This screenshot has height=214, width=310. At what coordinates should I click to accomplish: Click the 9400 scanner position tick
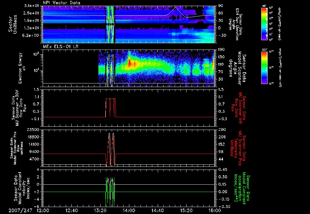[x=34, y=152]
